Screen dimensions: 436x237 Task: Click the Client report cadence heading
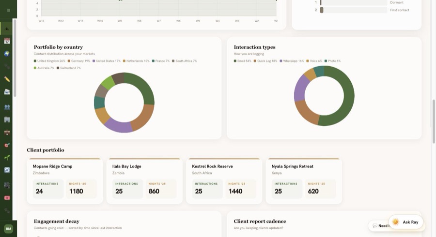point(260,222)
